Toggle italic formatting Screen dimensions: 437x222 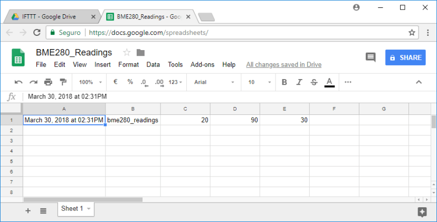coord(299,82)
